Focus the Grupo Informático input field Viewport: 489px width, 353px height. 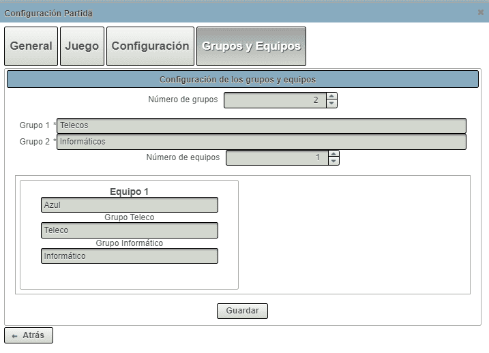[x=130, y=256]
